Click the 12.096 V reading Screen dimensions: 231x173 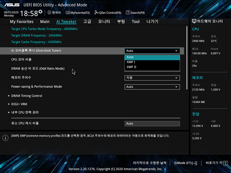[x=198, y=126]
